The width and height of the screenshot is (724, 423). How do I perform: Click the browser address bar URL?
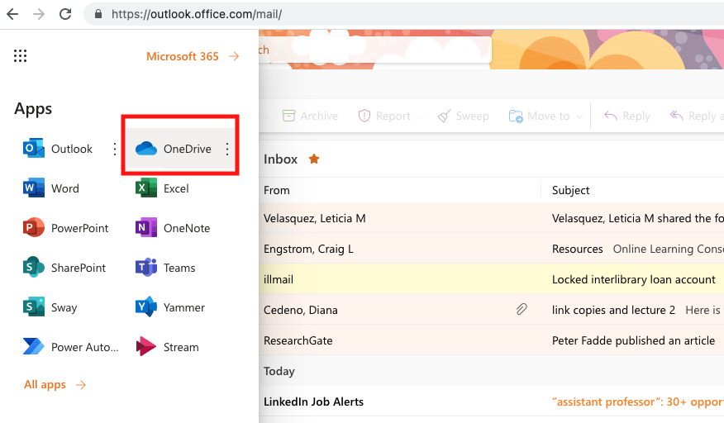(x=197, y=14)
